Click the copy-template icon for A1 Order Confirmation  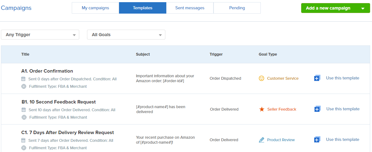[x=317, y=78]
